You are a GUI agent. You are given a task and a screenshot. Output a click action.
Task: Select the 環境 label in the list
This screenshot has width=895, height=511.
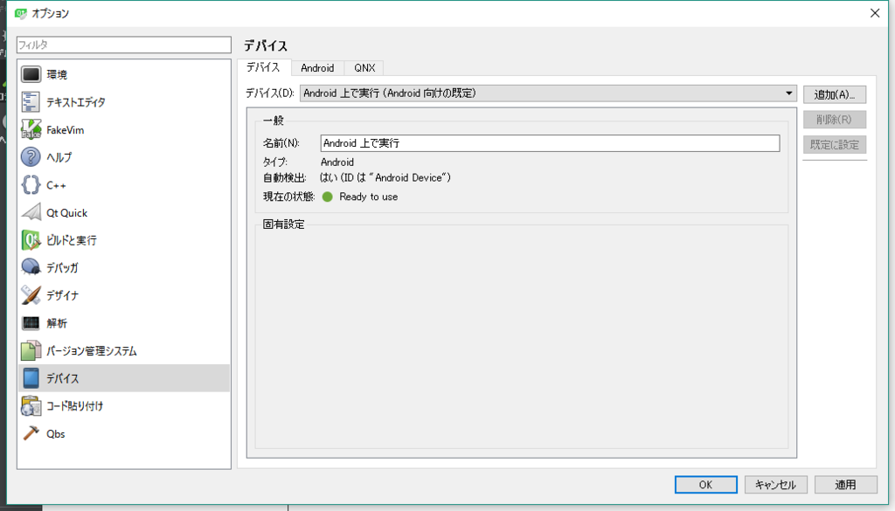click(x=57, y=75)
